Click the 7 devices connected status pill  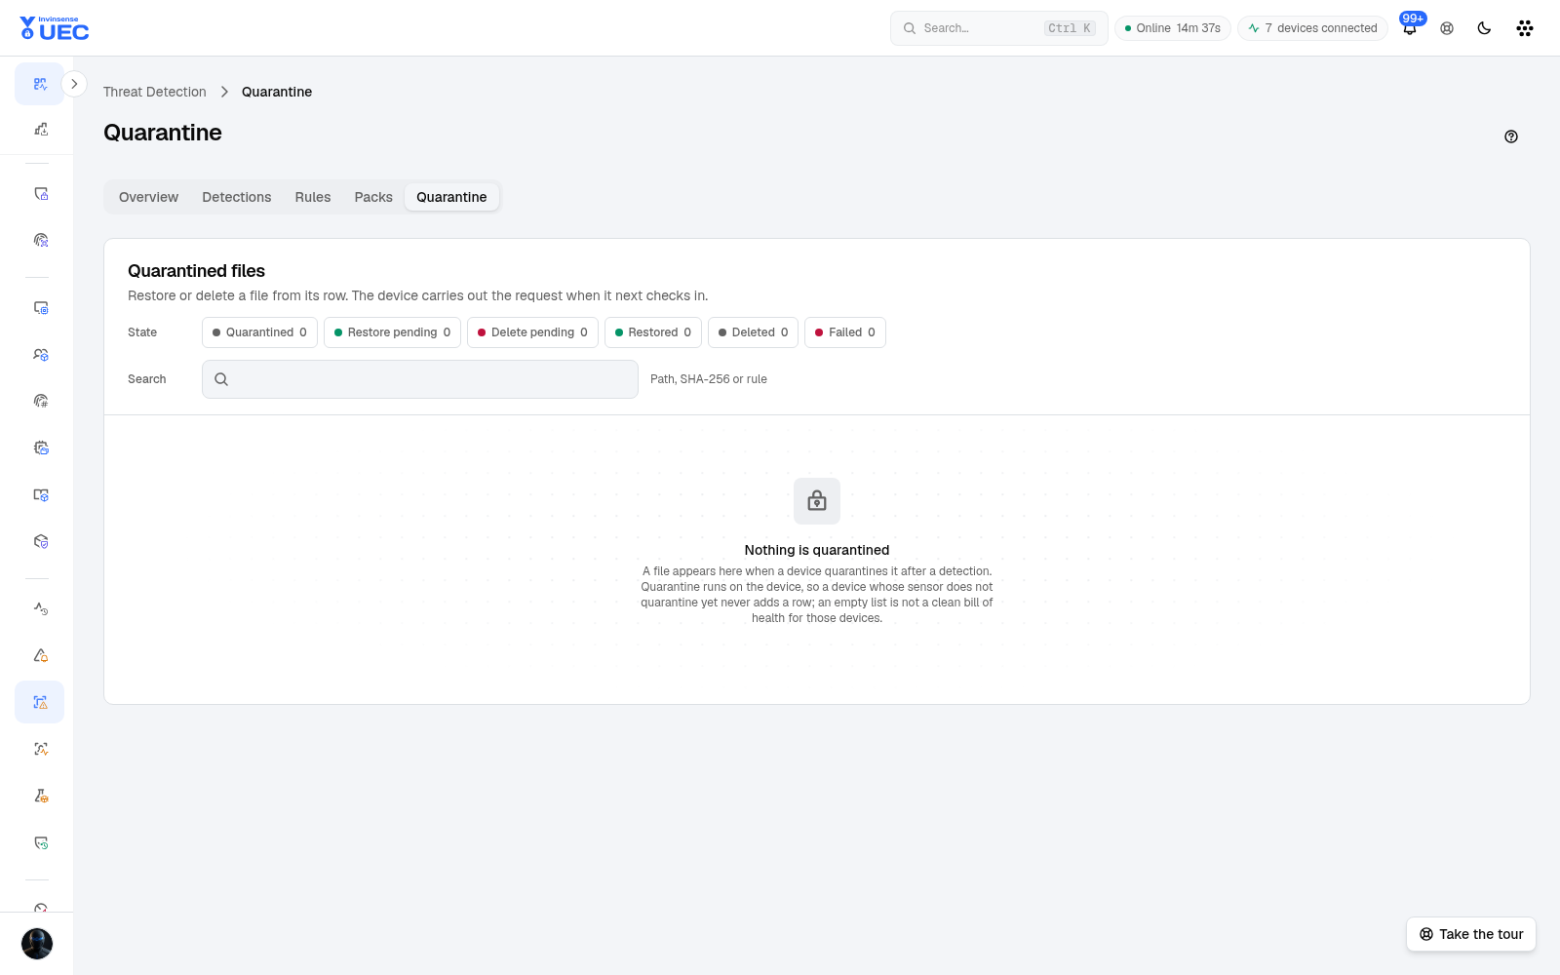[x=1312, y=28]
